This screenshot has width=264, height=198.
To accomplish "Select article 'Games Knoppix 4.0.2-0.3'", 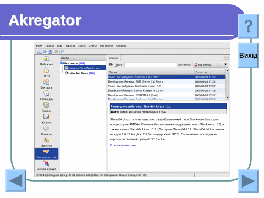I will tap(167, 91).
